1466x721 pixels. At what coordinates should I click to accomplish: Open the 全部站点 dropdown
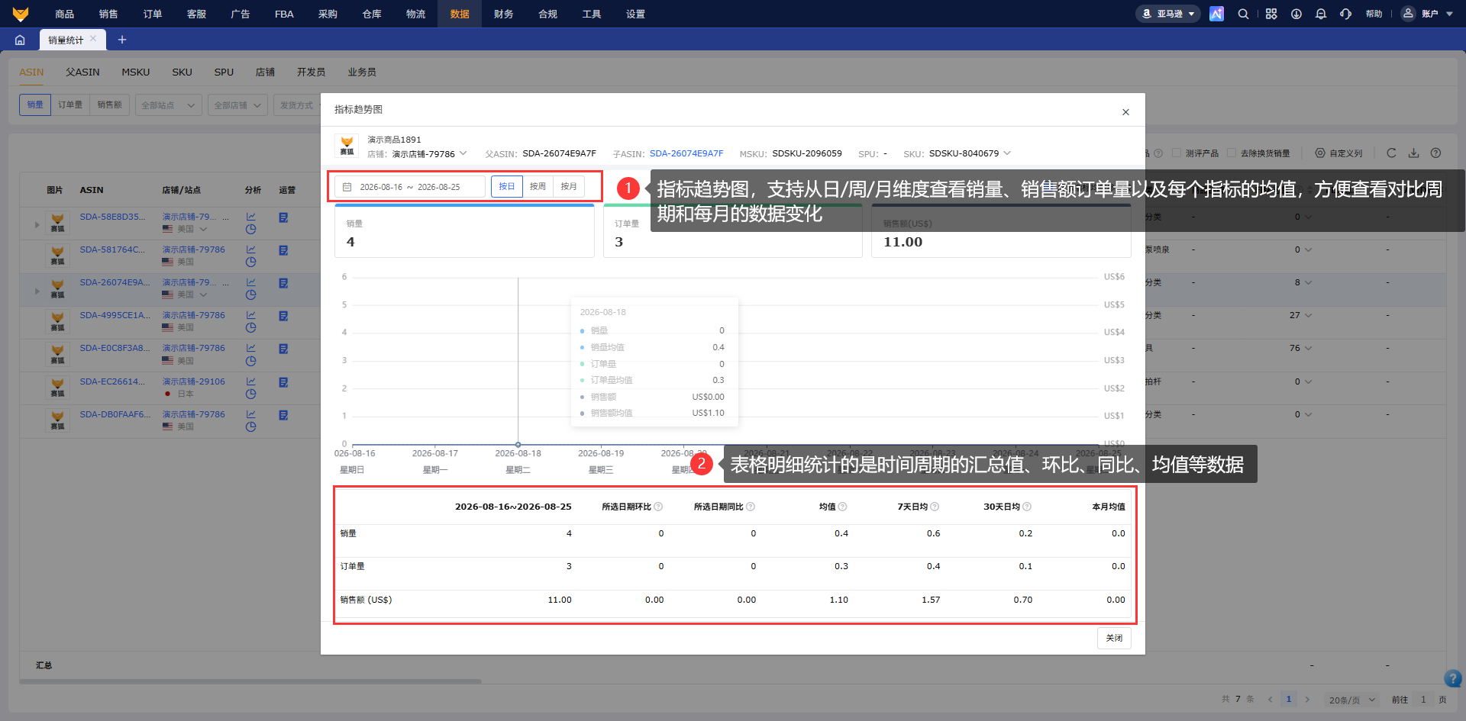click(x=169, y=105)
